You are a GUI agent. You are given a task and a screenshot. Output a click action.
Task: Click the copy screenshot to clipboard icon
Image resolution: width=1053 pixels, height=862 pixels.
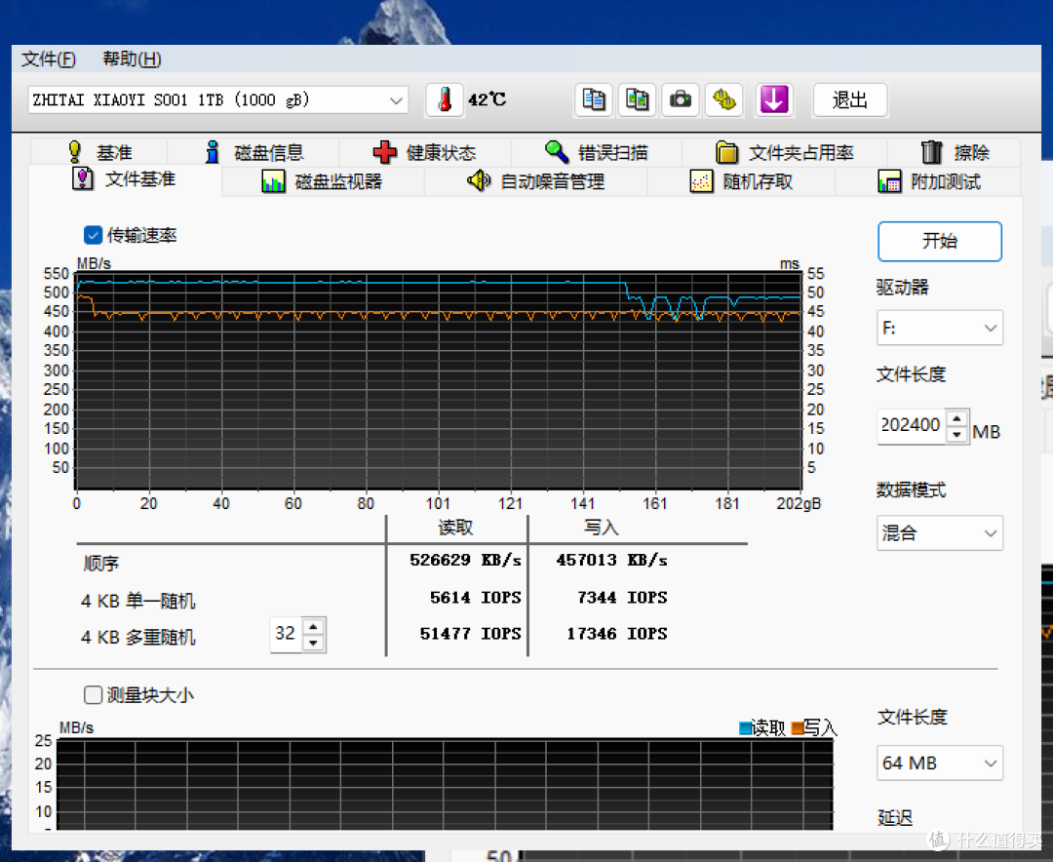(637, 100)
